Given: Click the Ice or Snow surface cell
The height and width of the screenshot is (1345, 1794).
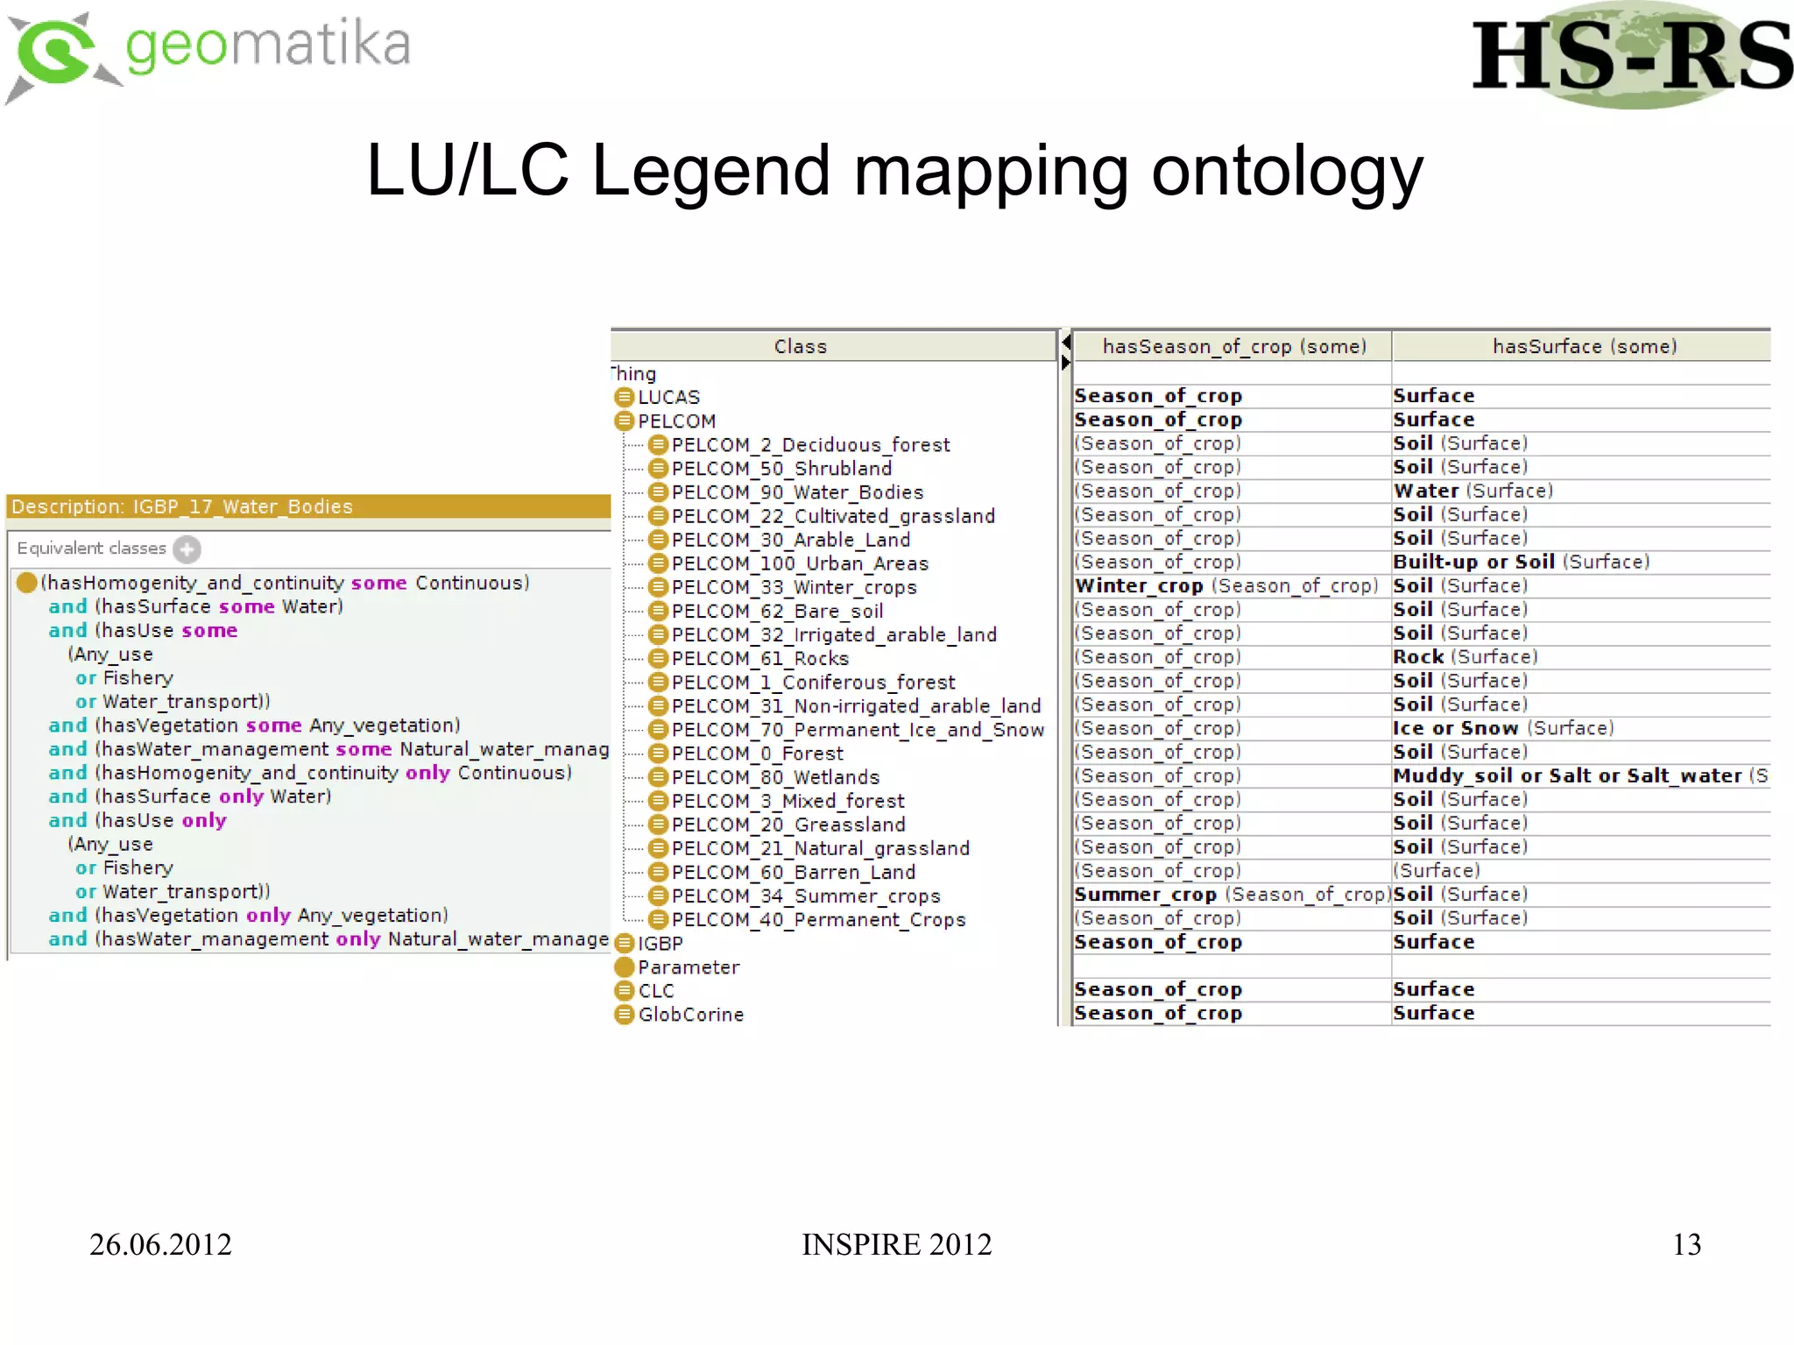Looking at the screenshot, I should (1582, 728).
